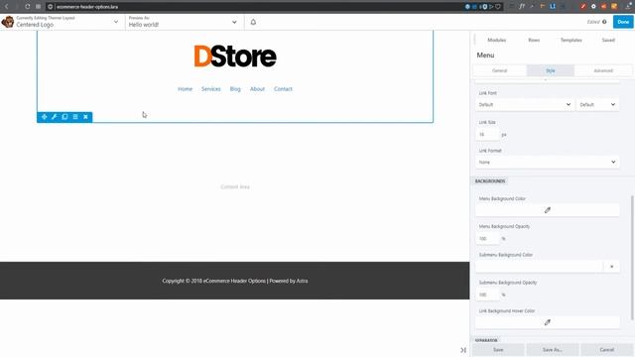The width and height of the screenshot is (635, 357).
Task: Click the About menu link
Action: click(257, 89)
